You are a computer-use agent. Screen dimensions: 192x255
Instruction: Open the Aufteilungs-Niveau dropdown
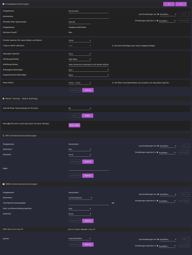point(88,65)
